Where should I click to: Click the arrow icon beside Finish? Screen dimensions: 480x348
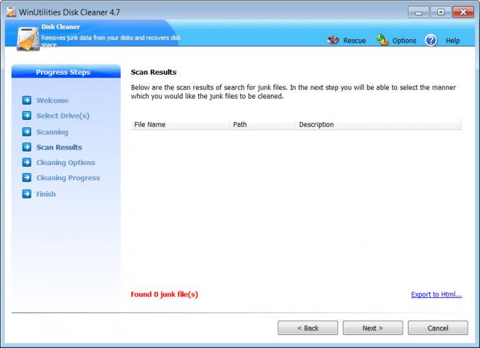click(27, 194)
